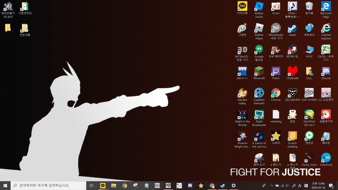
Task: Click the taskbar search box
Action: tap(48, 185)
